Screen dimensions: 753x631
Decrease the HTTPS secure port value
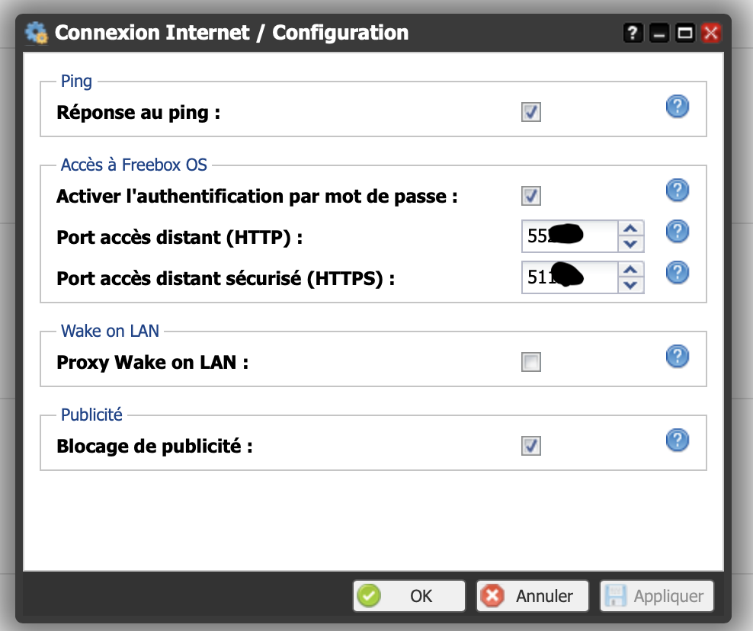(x=630, y=285)
